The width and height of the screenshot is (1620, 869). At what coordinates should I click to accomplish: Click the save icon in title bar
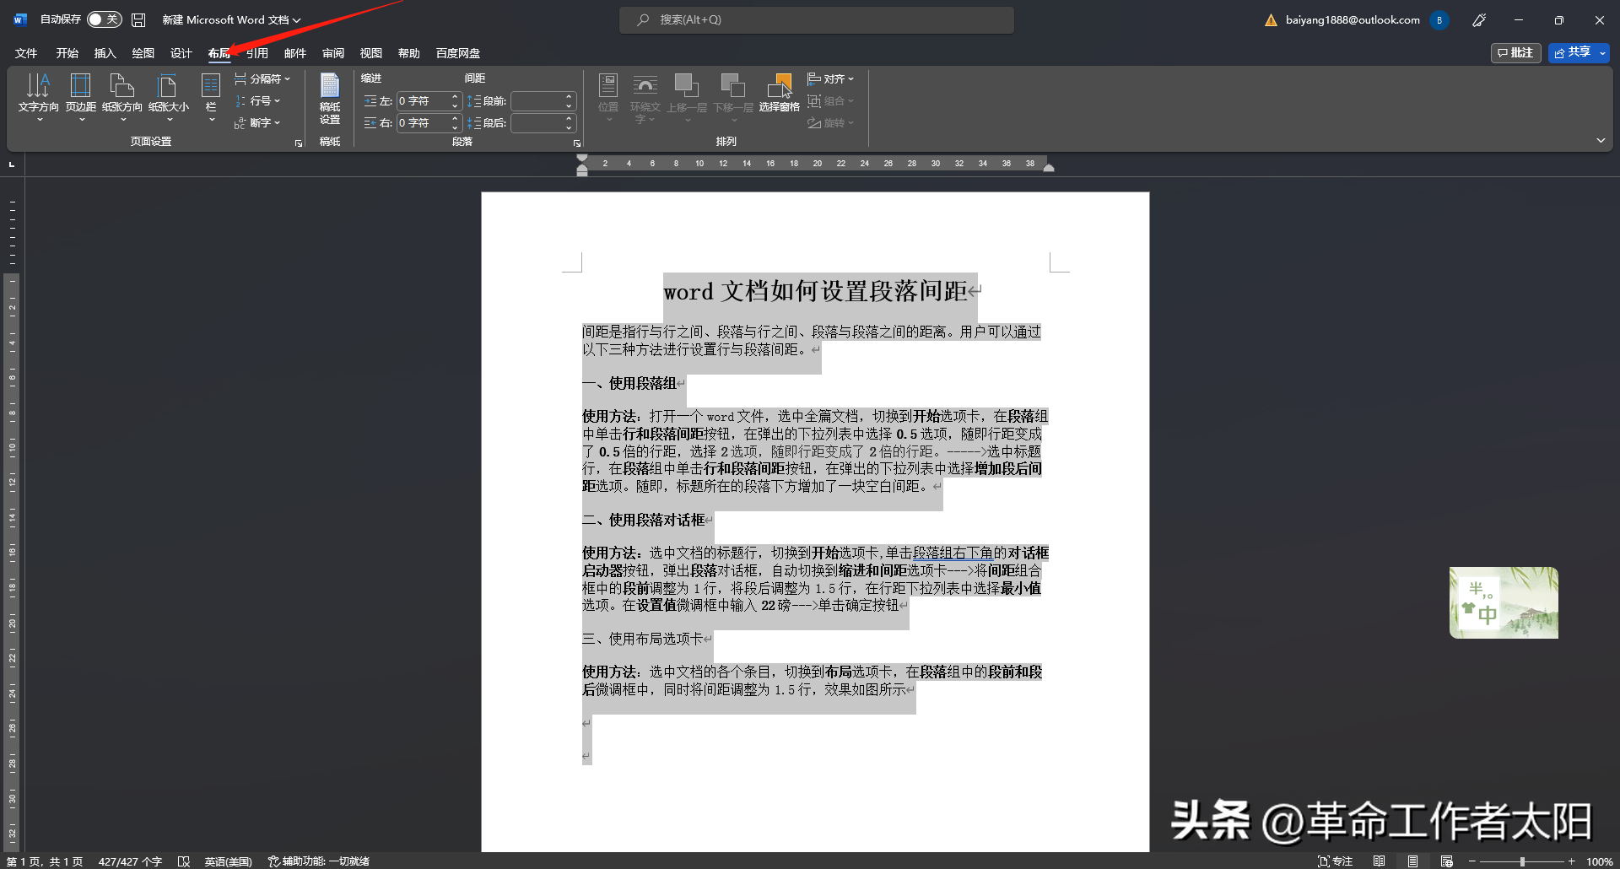coord(139,19)
